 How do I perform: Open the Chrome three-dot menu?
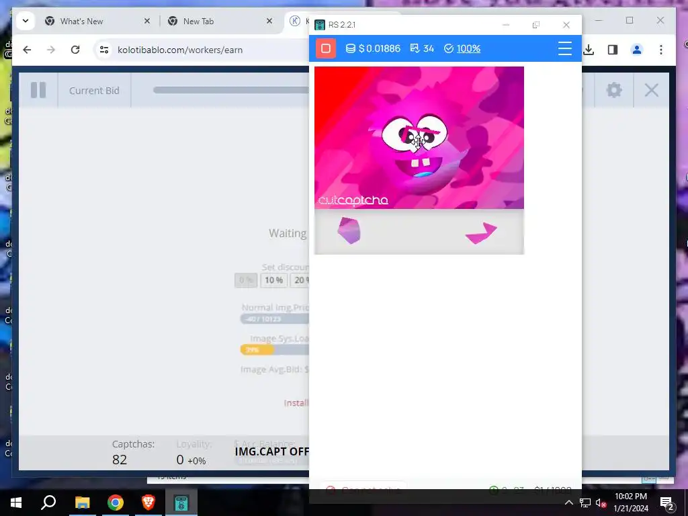coord(661,50)
